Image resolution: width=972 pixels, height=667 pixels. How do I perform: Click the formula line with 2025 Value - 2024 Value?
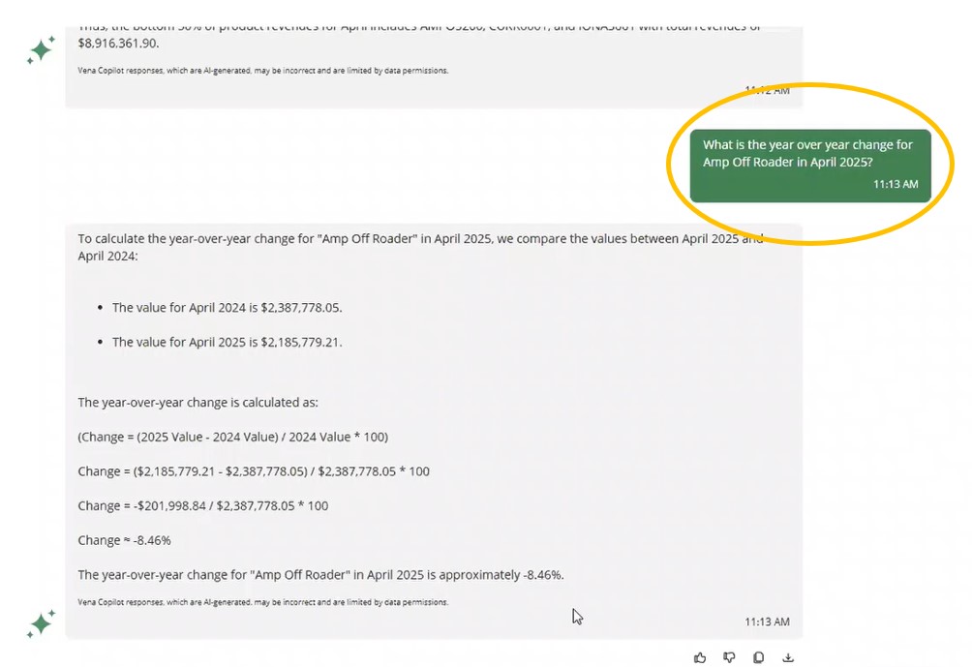(233, 437)
